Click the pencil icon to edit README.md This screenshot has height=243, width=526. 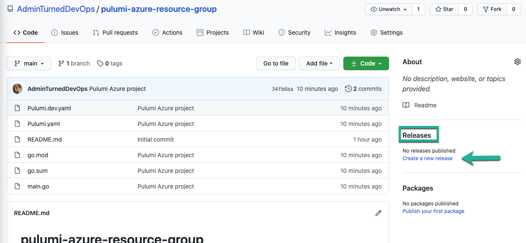click(378, 213)
